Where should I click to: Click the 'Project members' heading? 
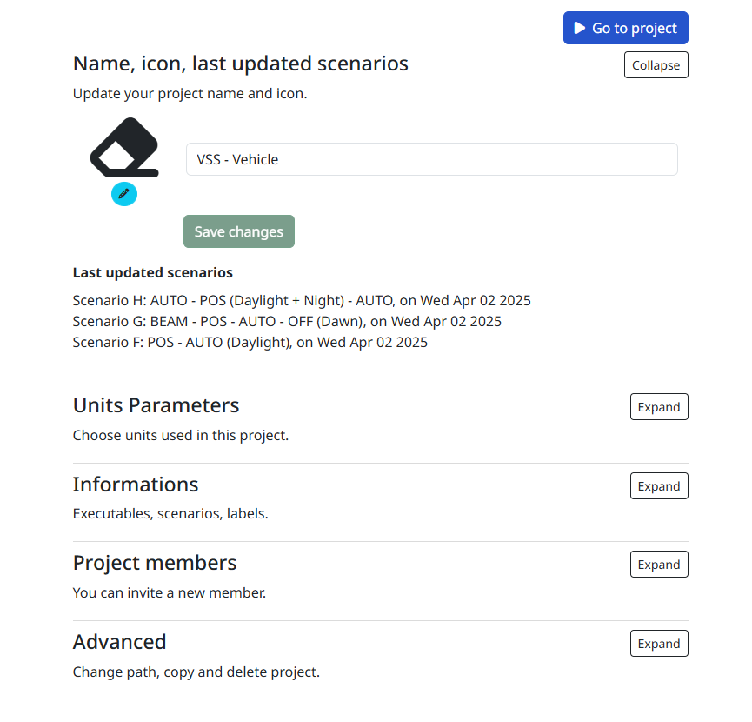coord(155,563)
